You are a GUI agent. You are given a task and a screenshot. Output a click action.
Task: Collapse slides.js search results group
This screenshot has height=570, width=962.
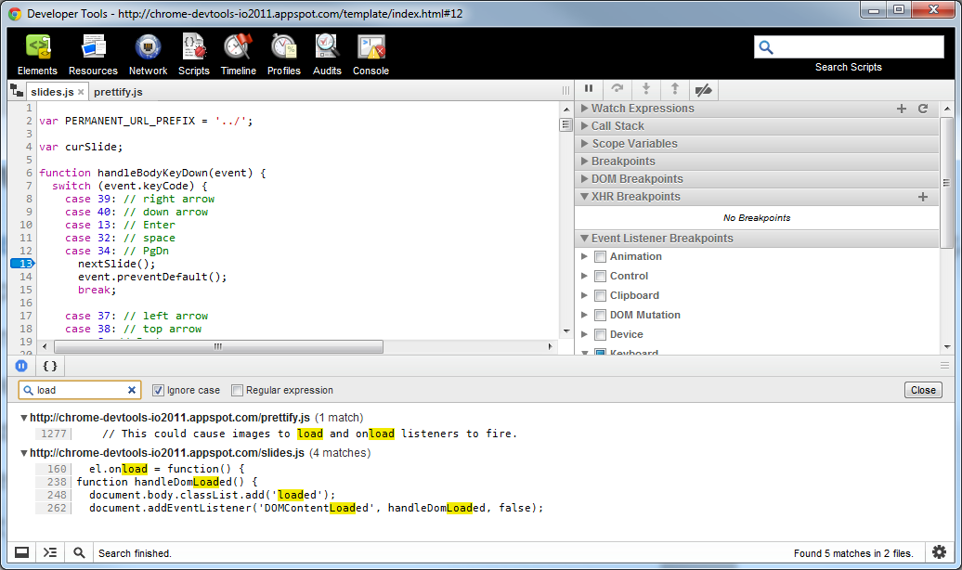24,453
